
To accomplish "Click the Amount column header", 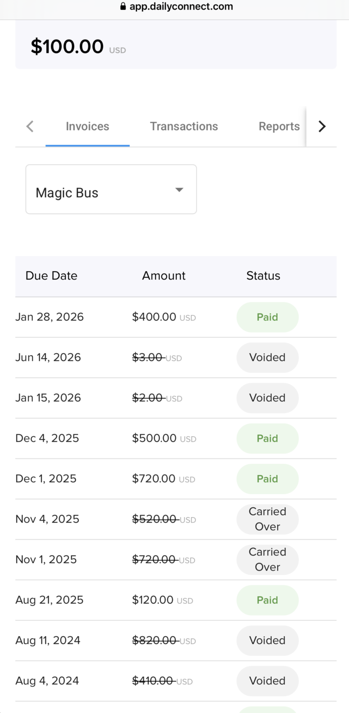I will pyautogui.click(x=164, y=276).
